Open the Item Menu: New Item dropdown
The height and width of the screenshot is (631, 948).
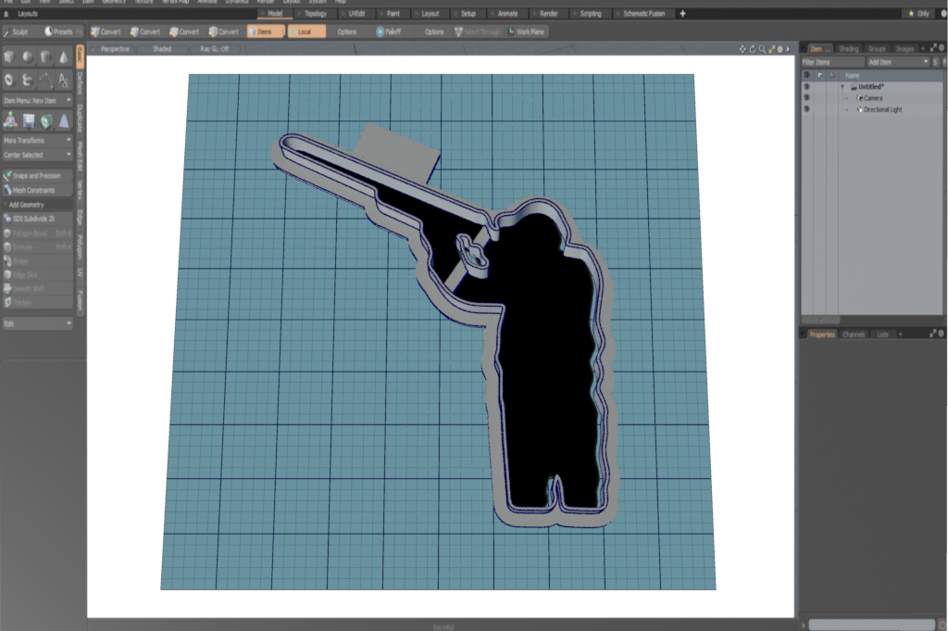(x=37, y=100)
